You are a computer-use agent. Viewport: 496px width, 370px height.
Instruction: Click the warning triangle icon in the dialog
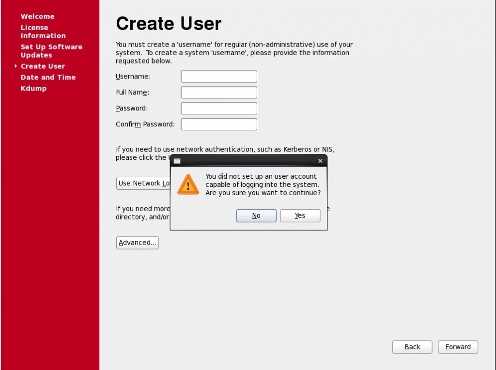[187, 185]
